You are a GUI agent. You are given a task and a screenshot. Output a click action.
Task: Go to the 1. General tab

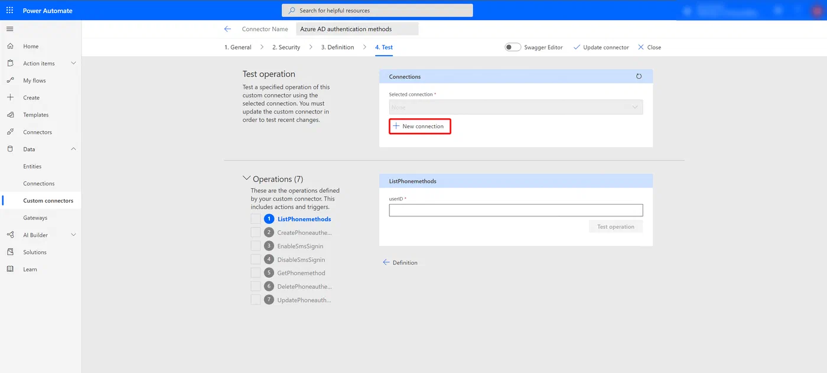point(237,47)
